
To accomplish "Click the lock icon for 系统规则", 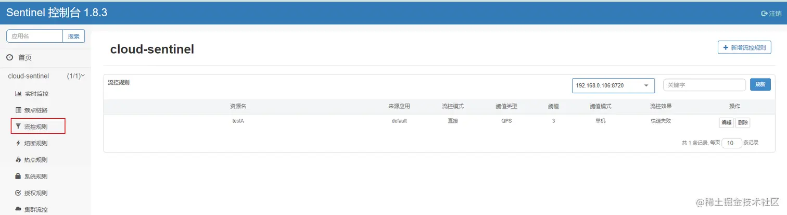I will 18,176.
